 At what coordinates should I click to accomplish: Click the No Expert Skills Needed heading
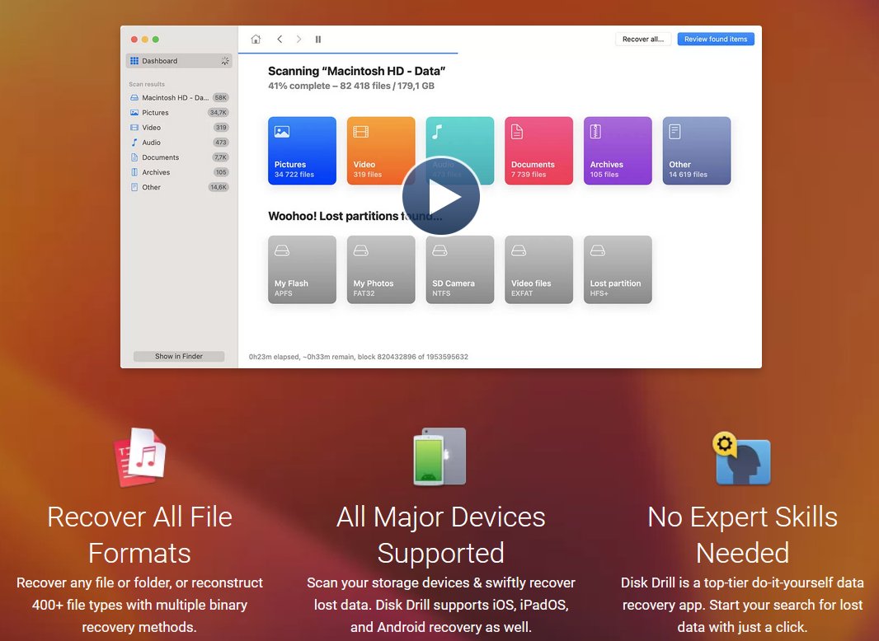coord(742,535)
